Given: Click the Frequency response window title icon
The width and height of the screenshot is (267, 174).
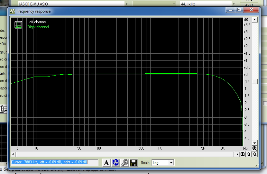Looking at the screenshot, I should [x=12, y=11].
